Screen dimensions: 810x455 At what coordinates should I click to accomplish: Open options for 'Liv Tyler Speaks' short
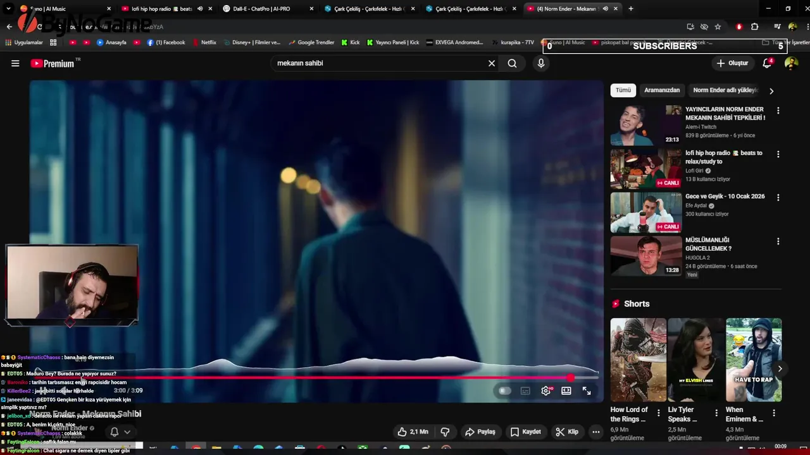coord(716,413)
